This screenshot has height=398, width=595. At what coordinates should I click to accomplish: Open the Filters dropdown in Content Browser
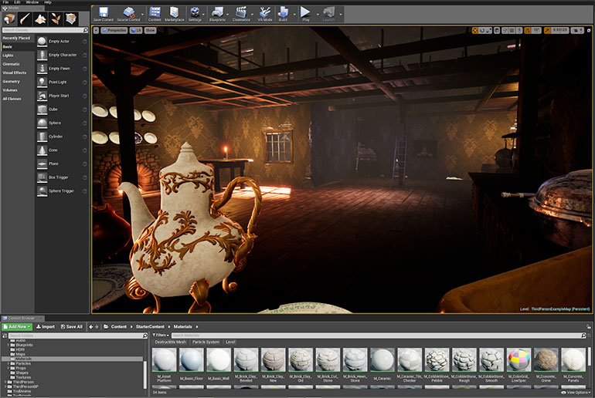[x=161, y=335]
